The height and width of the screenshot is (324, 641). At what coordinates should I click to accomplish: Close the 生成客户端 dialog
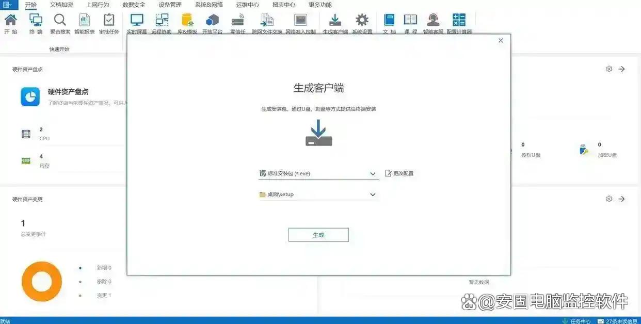(x=501, y=40)
